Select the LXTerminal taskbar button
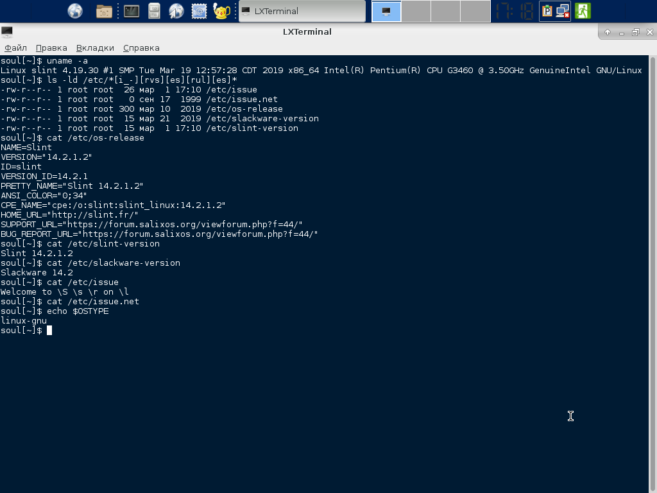The image size is (657, 493). tap(302, 11)
